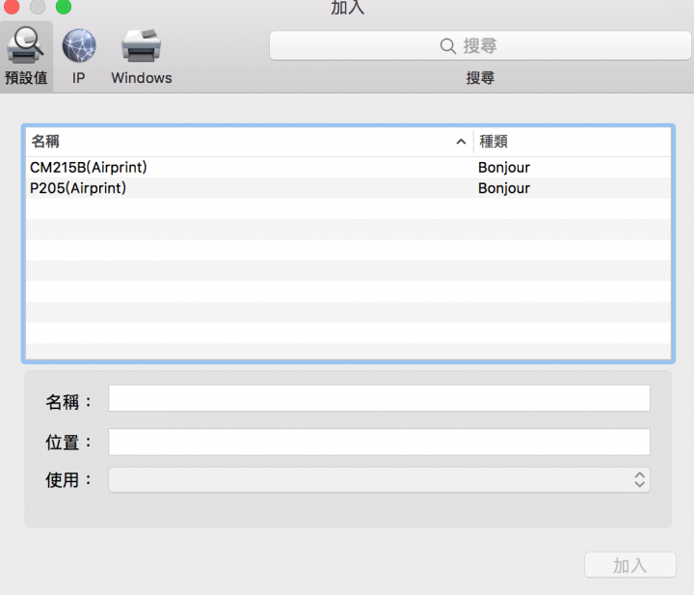Click into the 位置 location input field
The width and height of the screenshot is (694, 595).
[x=380, y=442]
